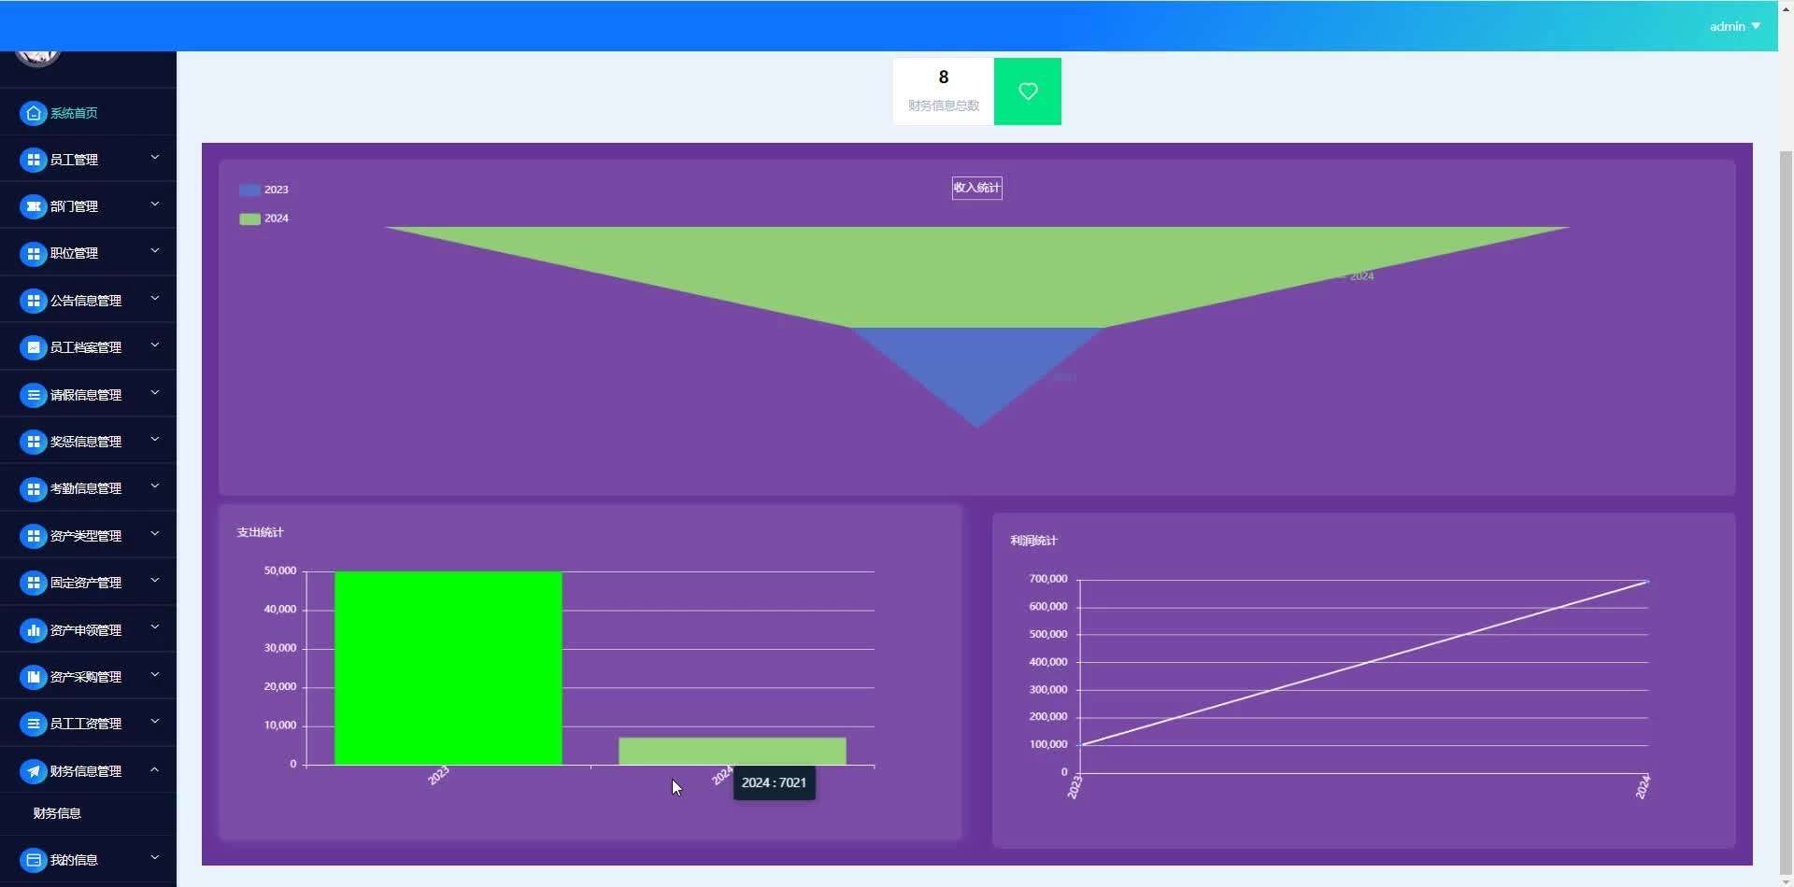Click the chart icon beside 员工档案管理
Viewport: 1794px width, 887px height.
34,347
